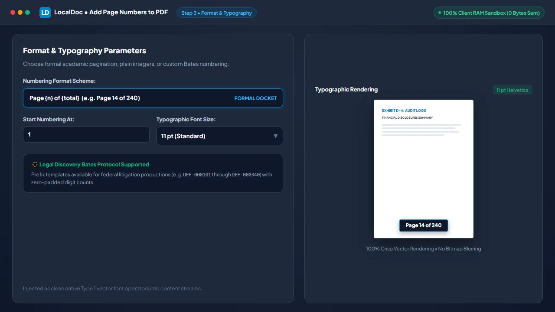555x312 pixels.
Task: Click the green window maximize dot
Action: point(27,13)
